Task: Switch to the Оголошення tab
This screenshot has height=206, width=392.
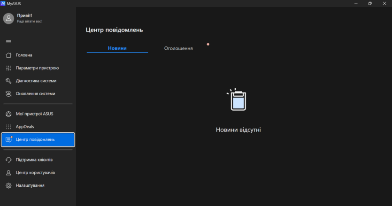Action: [178, 48]
